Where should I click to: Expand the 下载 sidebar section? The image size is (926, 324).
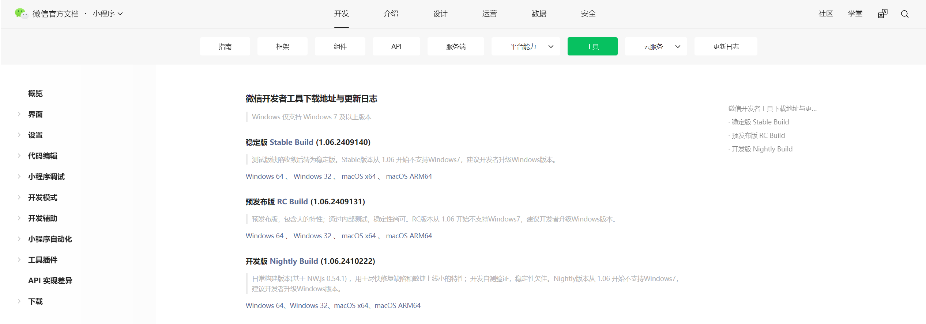click(x=19, y=301)
